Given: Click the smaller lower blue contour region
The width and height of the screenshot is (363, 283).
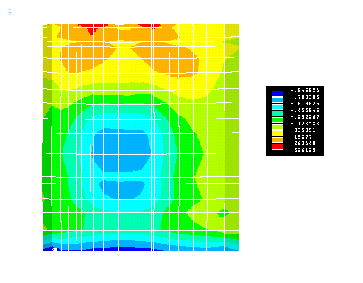Looking at the screenshot, I should click(x=121, y=189).
